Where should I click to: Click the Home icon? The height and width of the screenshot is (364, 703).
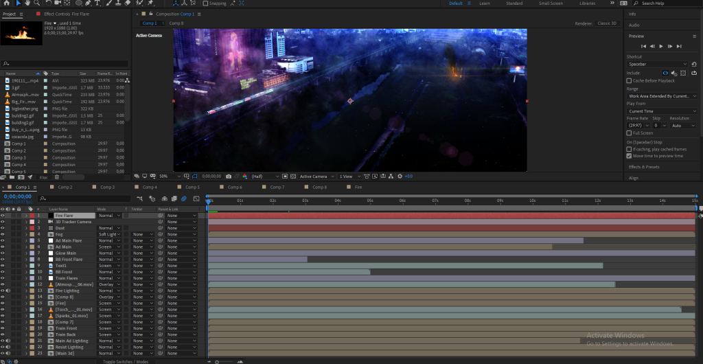(7, 3)
